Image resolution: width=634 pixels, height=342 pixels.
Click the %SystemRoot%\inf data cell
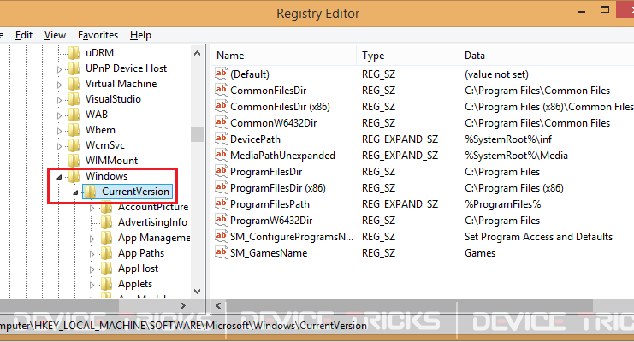coord(508,139)
